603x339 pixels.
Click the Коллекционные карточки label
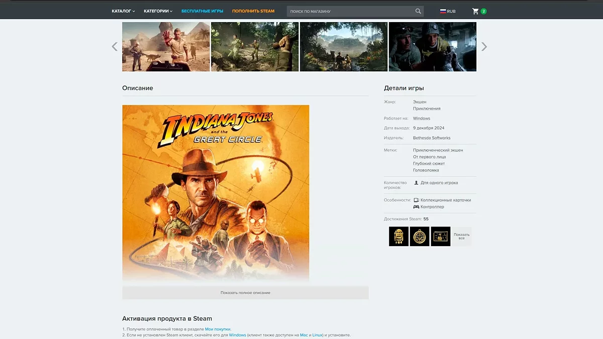(x=446, y=200)
